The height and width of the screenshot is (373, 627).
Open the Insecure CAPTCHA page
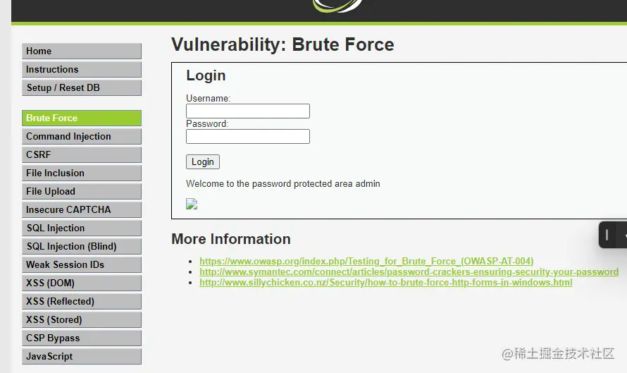81,210
